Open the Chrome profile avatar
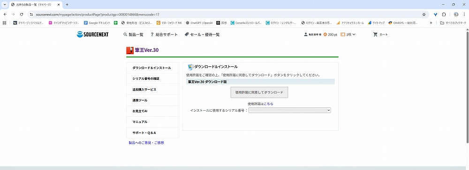This screenshot has width=469, height=170. point(456,14)
